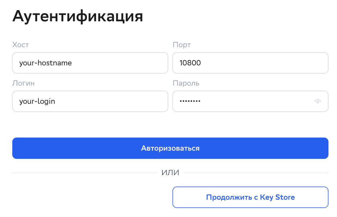The height and width of the screenshot is (217, 337).
Task: Click the blue login button labeled Авторизоваться
Action: [x=170, y=148]
